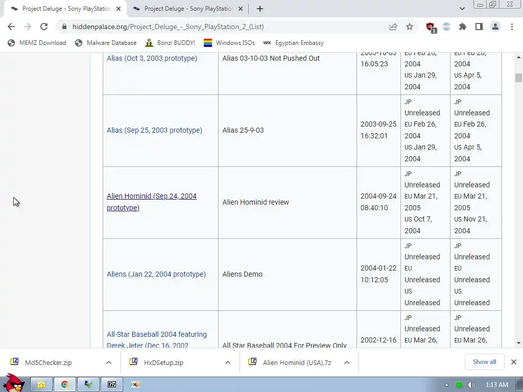Bookmark this page with star icon
The image size is (523, 392).
click(x=410, y=27)
